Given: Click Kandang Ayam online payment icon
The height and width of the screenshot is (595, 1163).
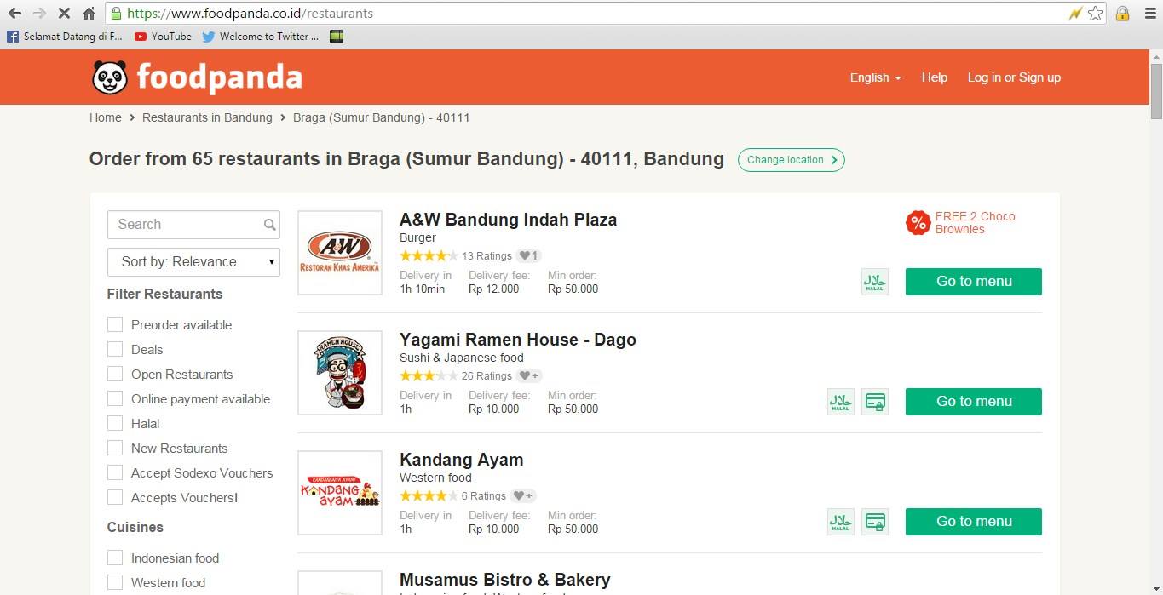Looking at the screenshot, I should pyautogui.click(x=875, y=522).
